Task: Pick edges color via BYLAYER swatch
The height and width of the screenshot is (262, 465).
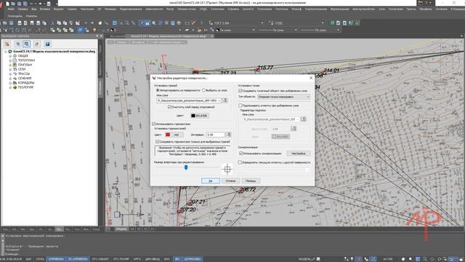Action: 200,116
